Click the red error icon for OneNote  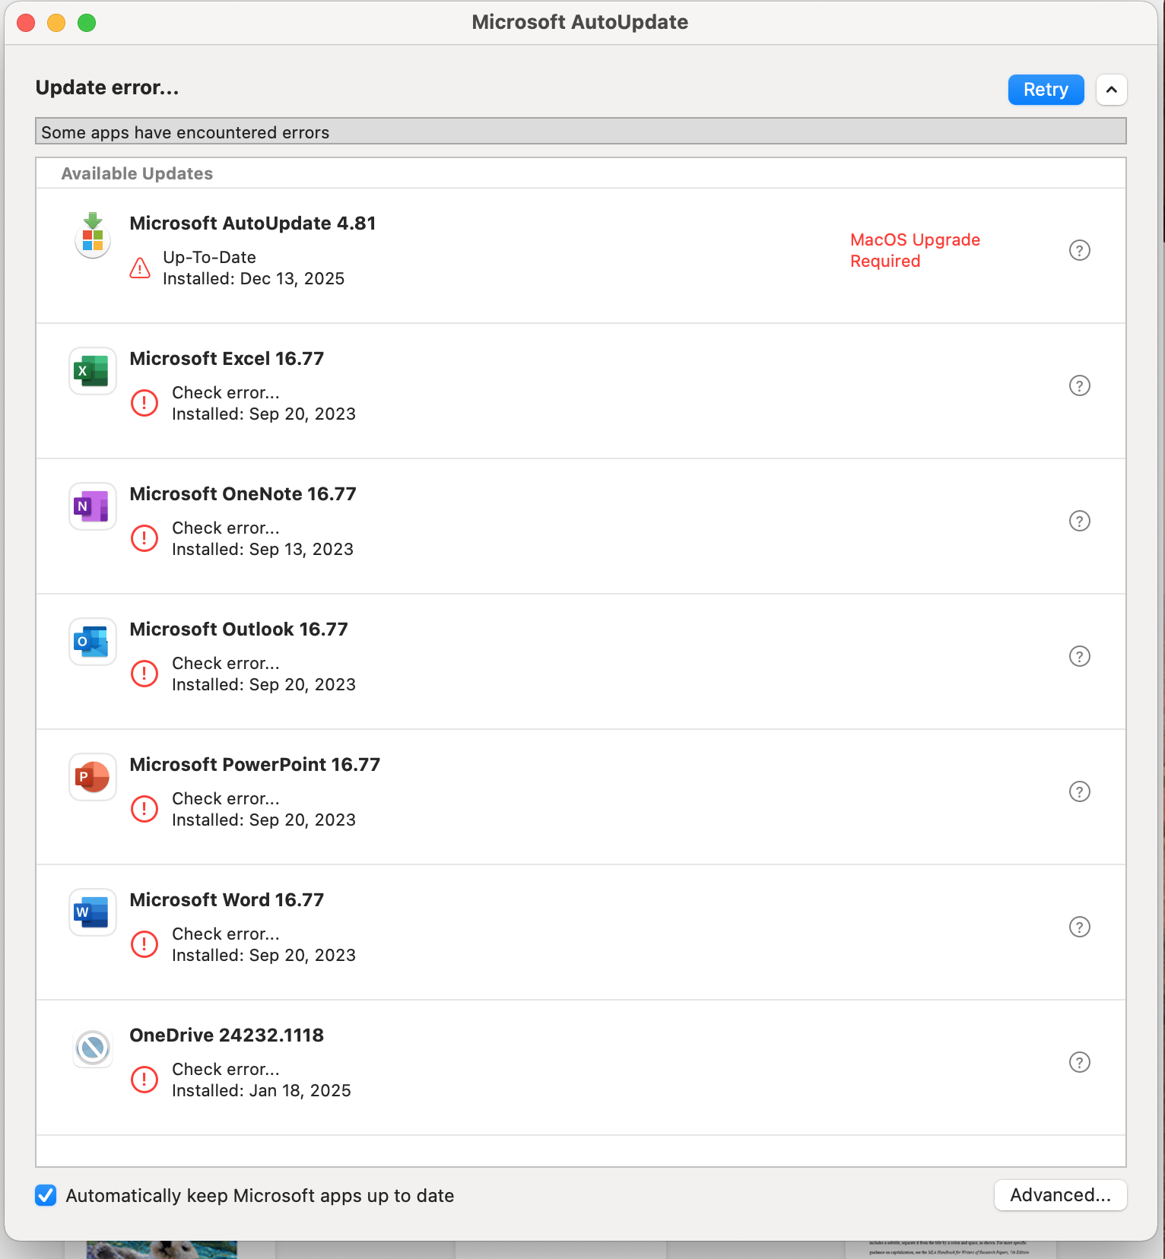pos(144,538)
